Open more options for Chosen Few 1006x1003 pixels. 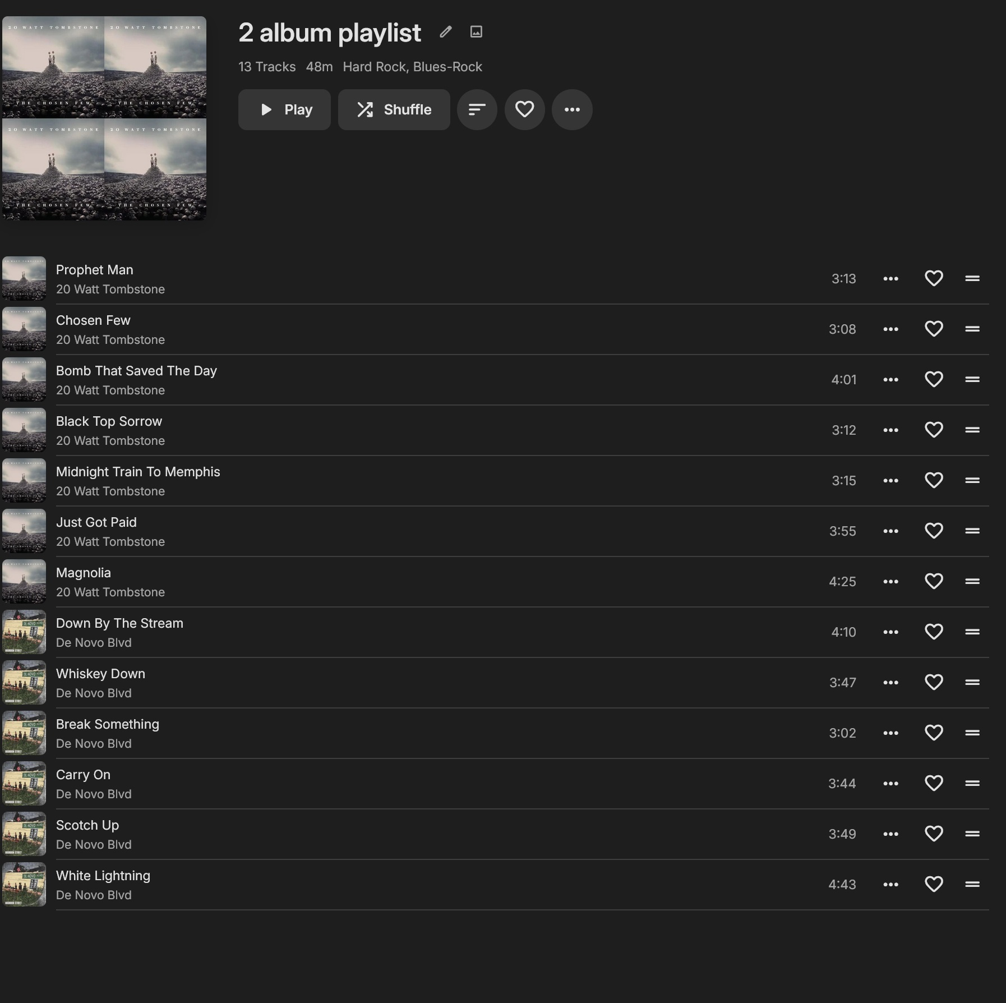coord(890,329)
